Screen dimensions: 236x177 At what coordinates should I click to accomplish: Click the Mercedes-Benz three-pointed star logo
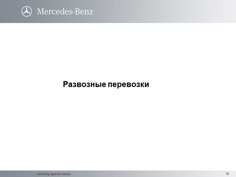coord(26,12)
